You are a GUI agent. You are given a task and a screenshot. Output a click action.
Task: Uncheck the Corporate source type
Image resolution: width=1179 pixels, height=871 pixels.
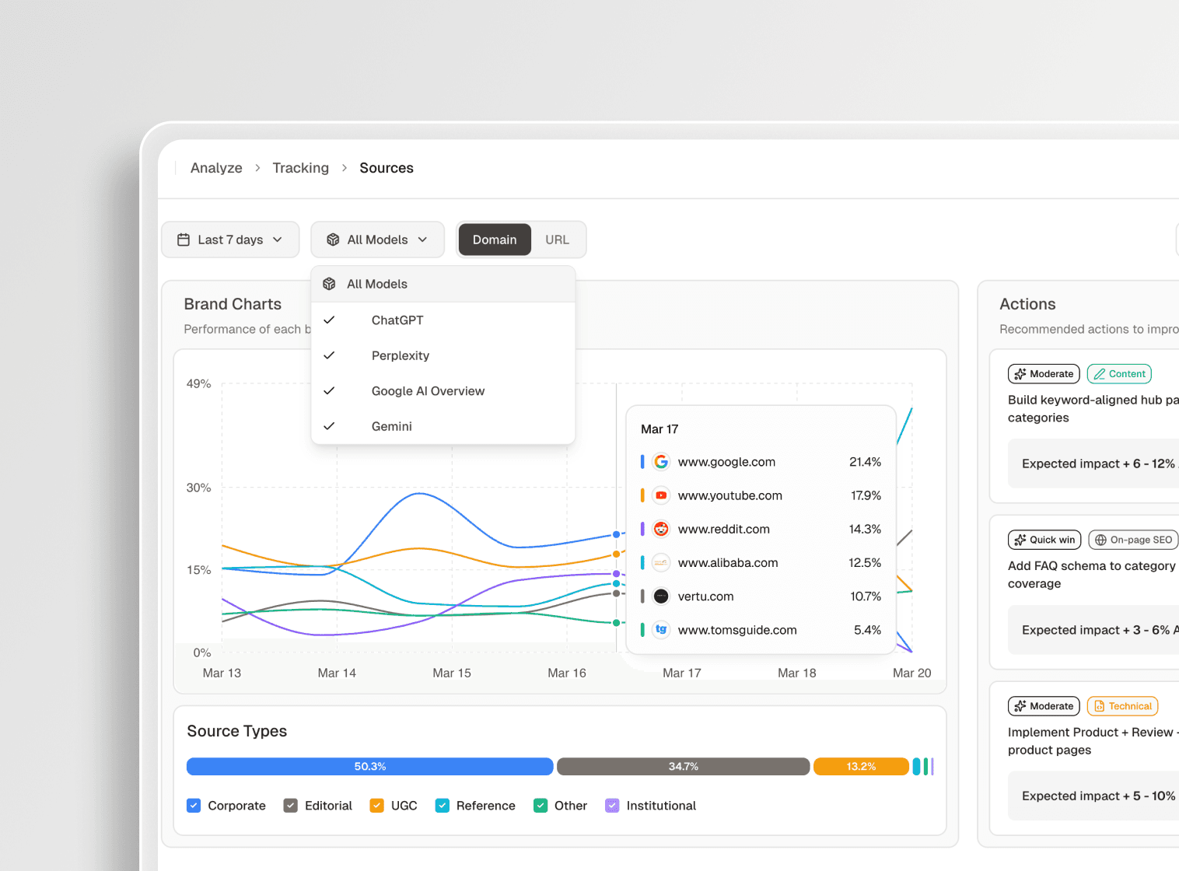[193, 806]
